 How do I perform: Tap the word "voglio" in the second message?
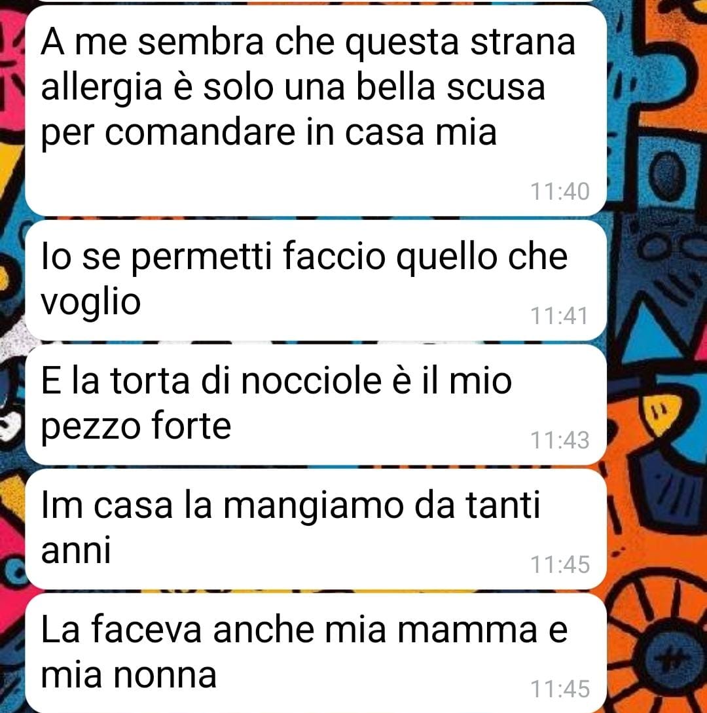(91, 304)
